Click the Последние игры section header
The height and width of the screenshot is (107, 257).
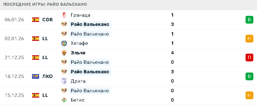click(x=45, y=4)
